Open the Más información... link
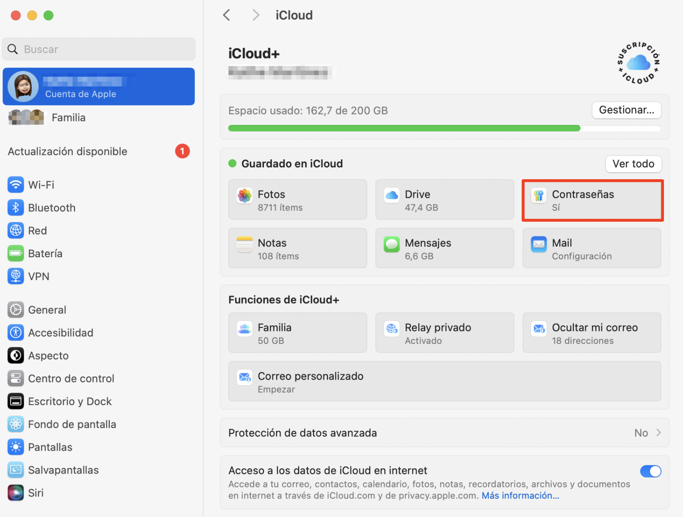Screen dimensions: 683x517 pyautogui.click(x=520, y=496)
